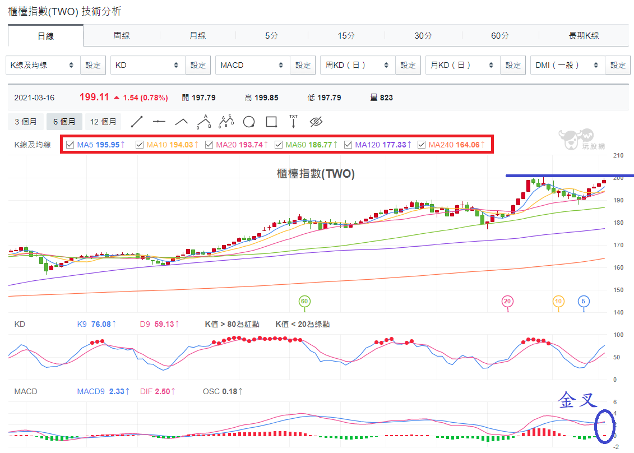Open the KD indicator dropdown
The height and width of the screenshot is (453, 634).
pyautogui.click(x=148, y=65)
